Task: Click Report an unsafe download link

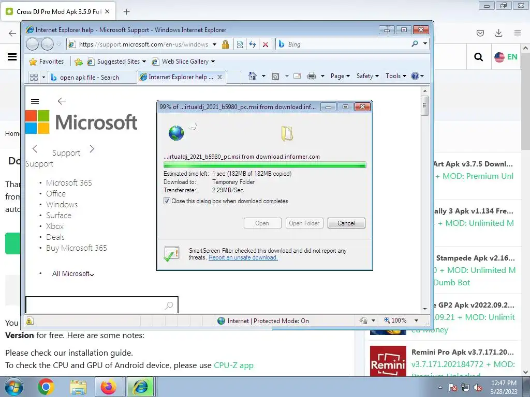Action: (x=243, y=257)
